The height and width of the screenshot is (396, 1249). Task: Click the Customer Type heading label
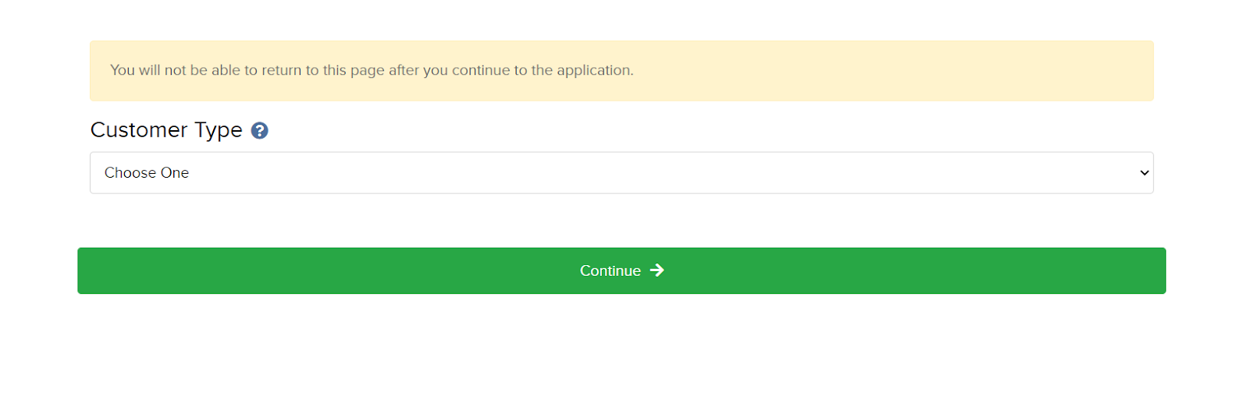[x=166, y=130]
